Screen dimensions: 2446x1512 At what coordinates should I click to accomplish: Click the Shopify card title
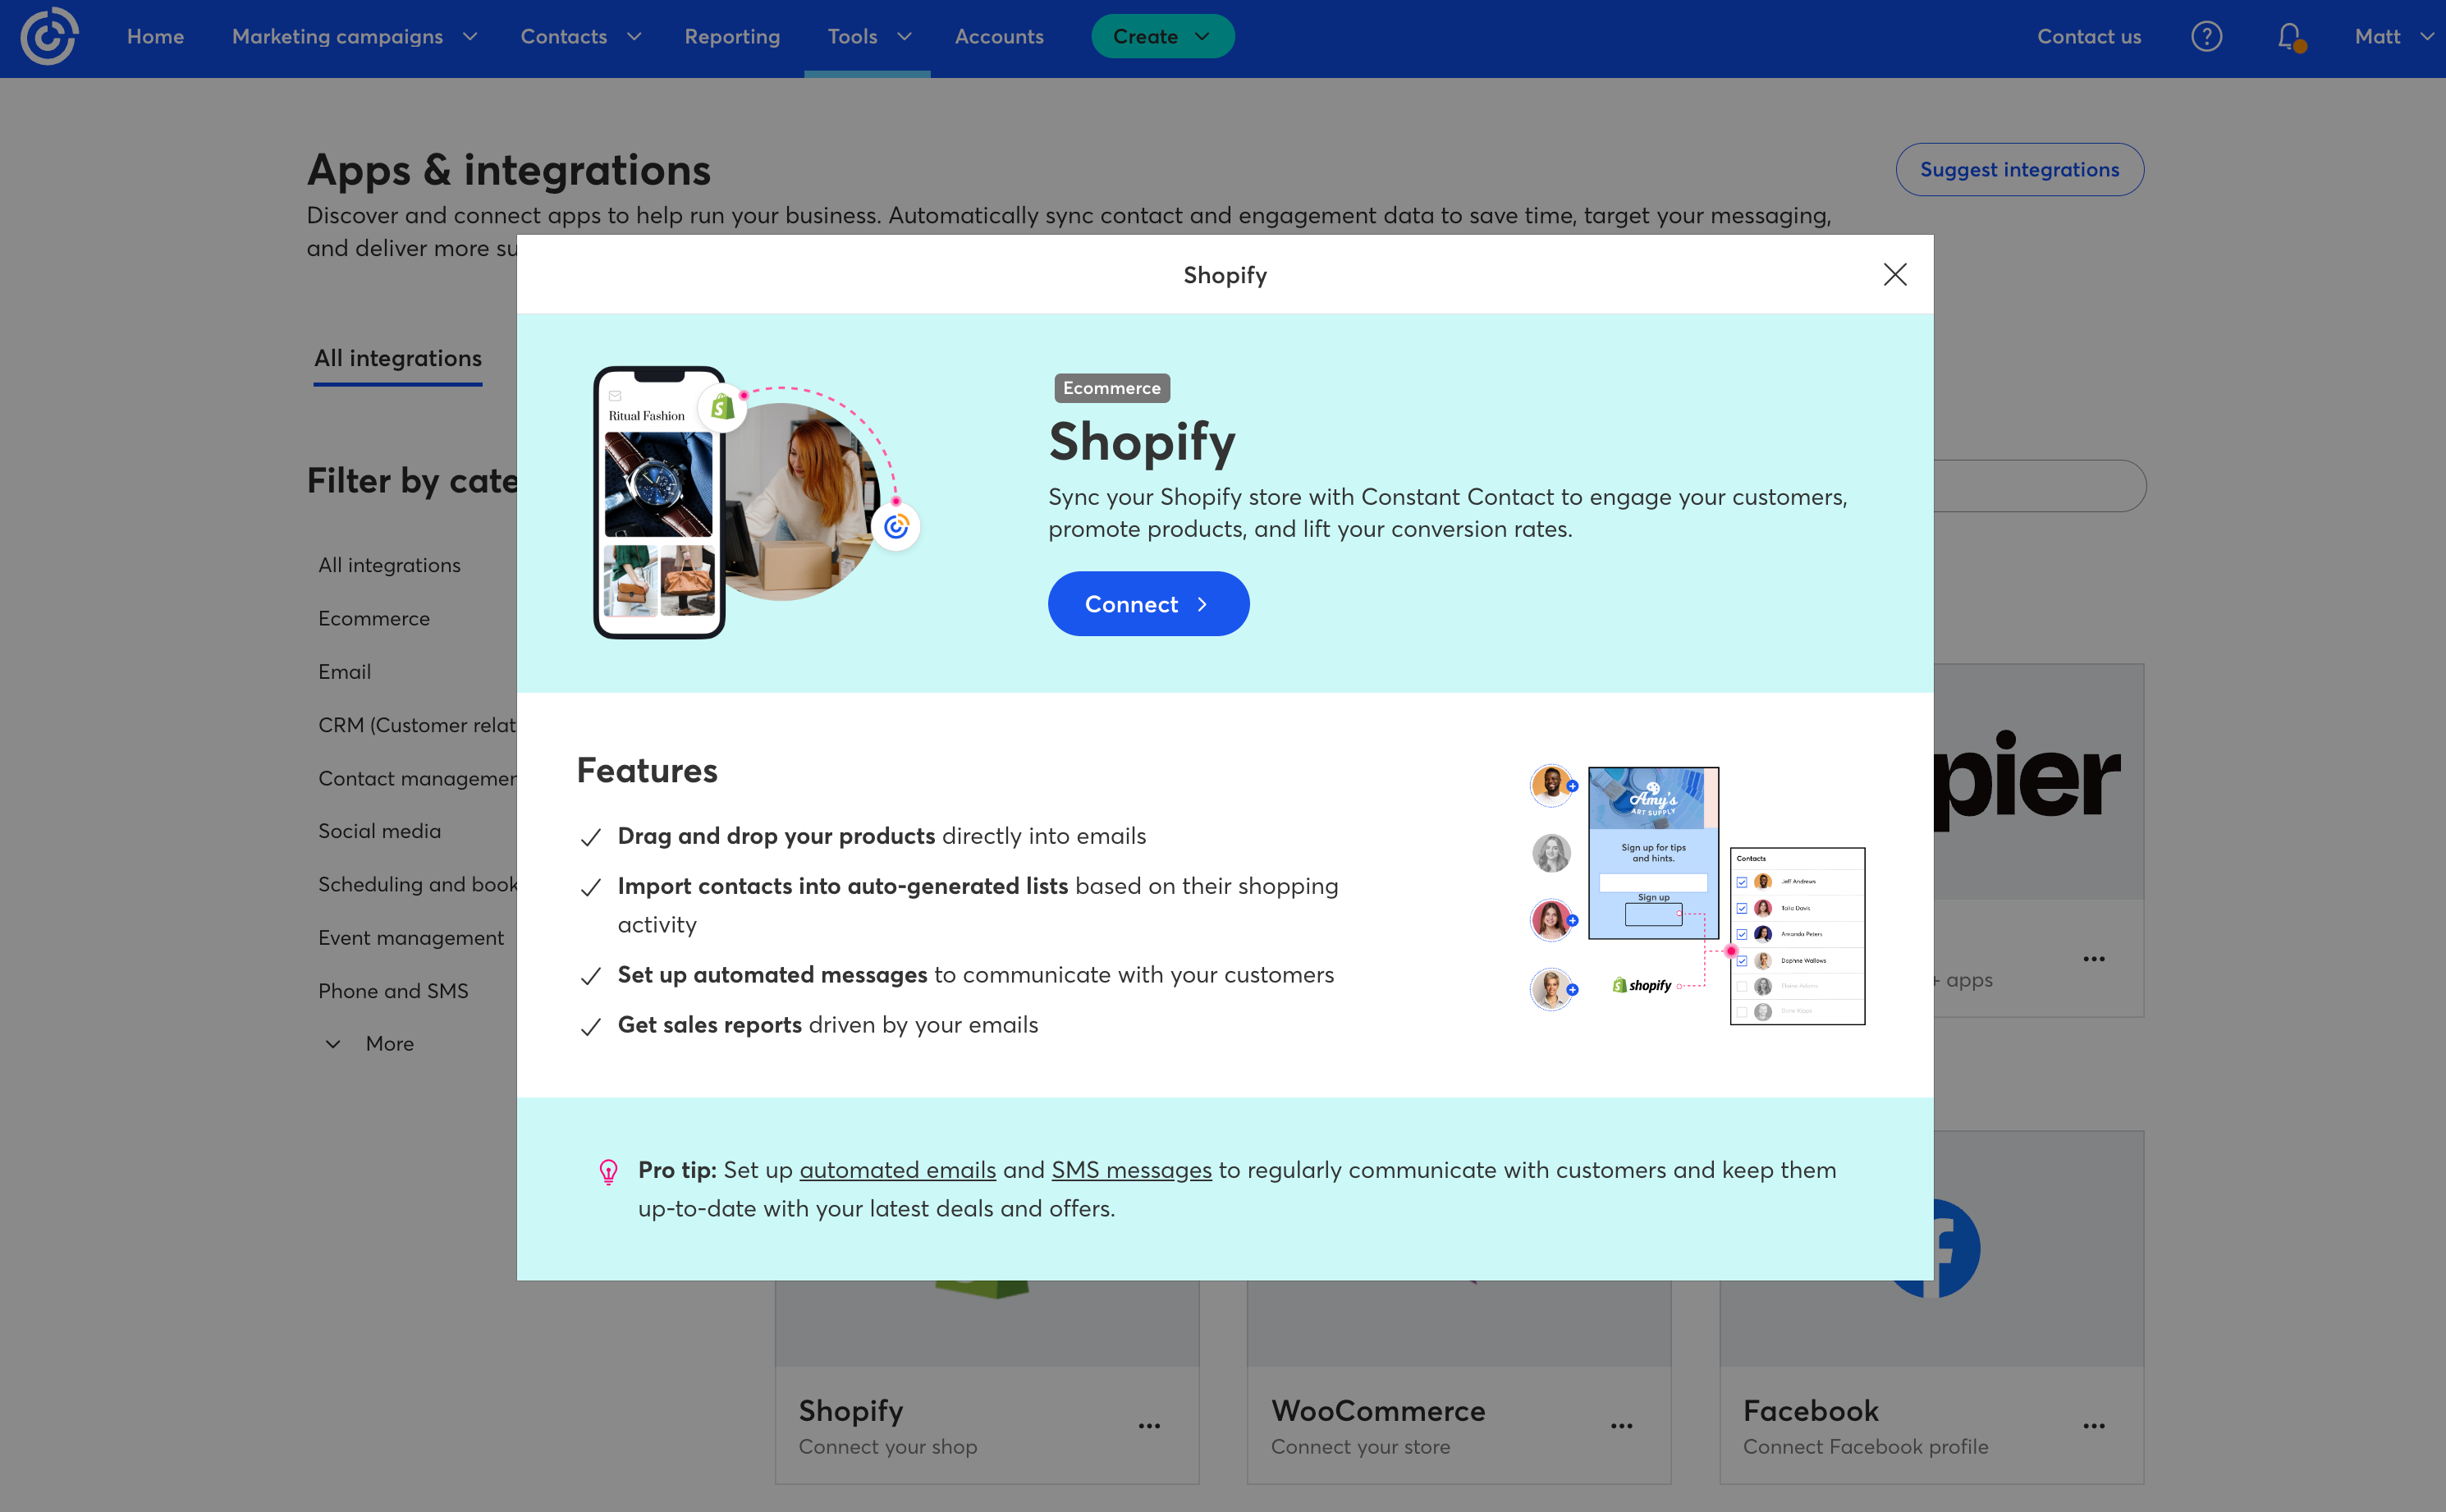tap(850, 1411)
